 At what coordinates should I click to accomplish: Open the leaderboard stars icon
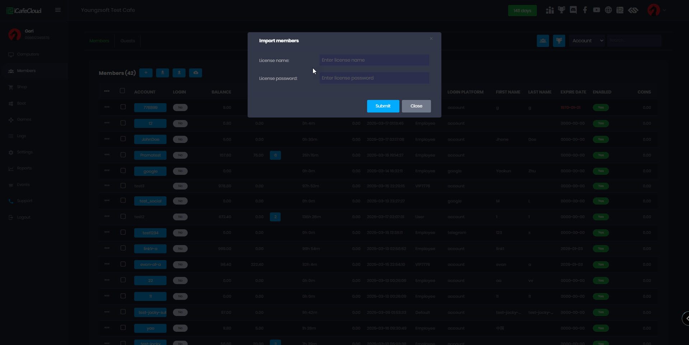pos(550,10)
